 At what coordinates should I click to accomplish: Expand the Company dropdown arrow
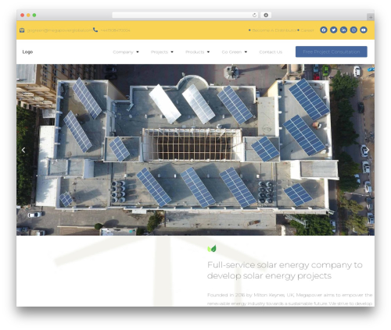pos(138,52)
